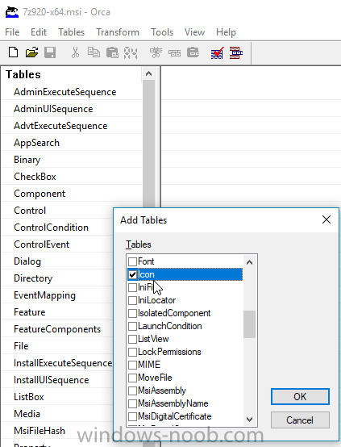Uncheck the Icon table checkbox
Viewport: 341px width, 447px height.
(132, 274)
